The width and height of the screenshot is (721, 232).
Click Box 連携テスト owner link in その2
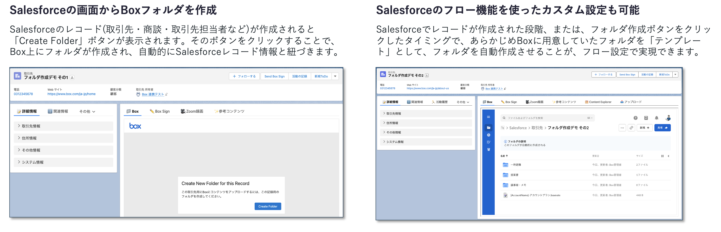tap(494, 89)
